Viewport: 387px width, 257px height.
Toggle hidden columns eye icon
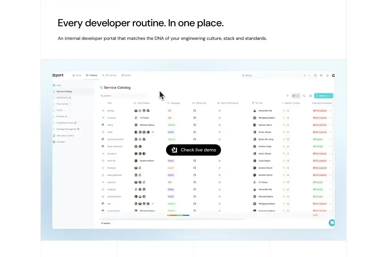tap(294, 96)
